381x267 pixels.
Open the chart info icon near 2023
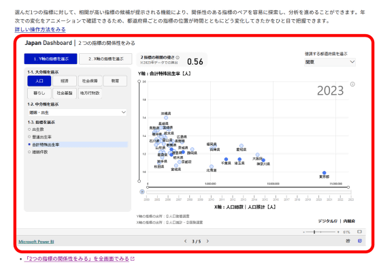click(x=352, y=84)
